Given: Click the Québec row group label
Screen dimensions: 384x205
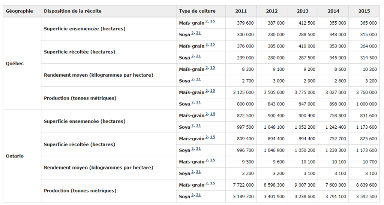Looking at the screenshot, I should click(15, 64).
